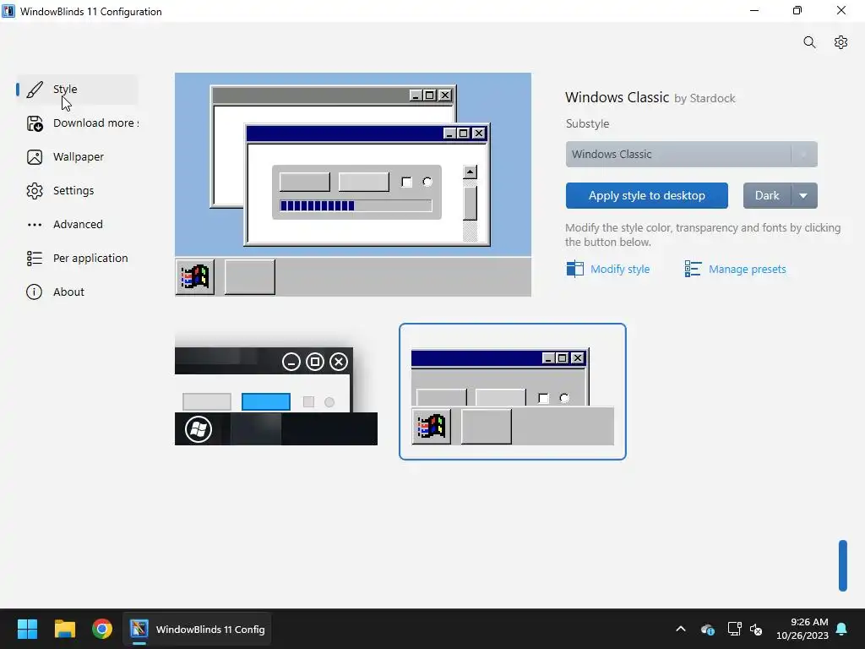The width and height of the screenshot is (865, 649).
Task: Click the About info icon
Action: (34, 292)
